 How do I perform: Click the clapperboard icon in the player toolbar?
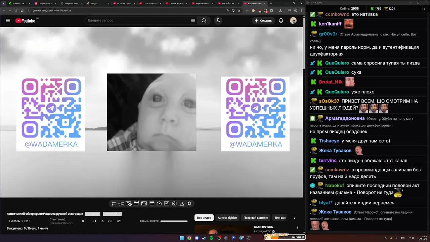(136, 204)
